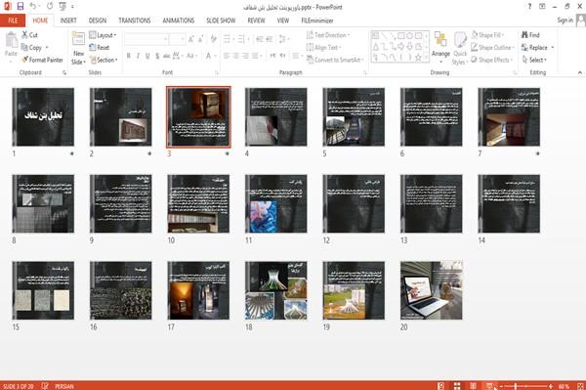This screenshot has width=586, height=390.
Task: Toggle Underline formatting
Action: pyautogui.click(x=147, y=56)
